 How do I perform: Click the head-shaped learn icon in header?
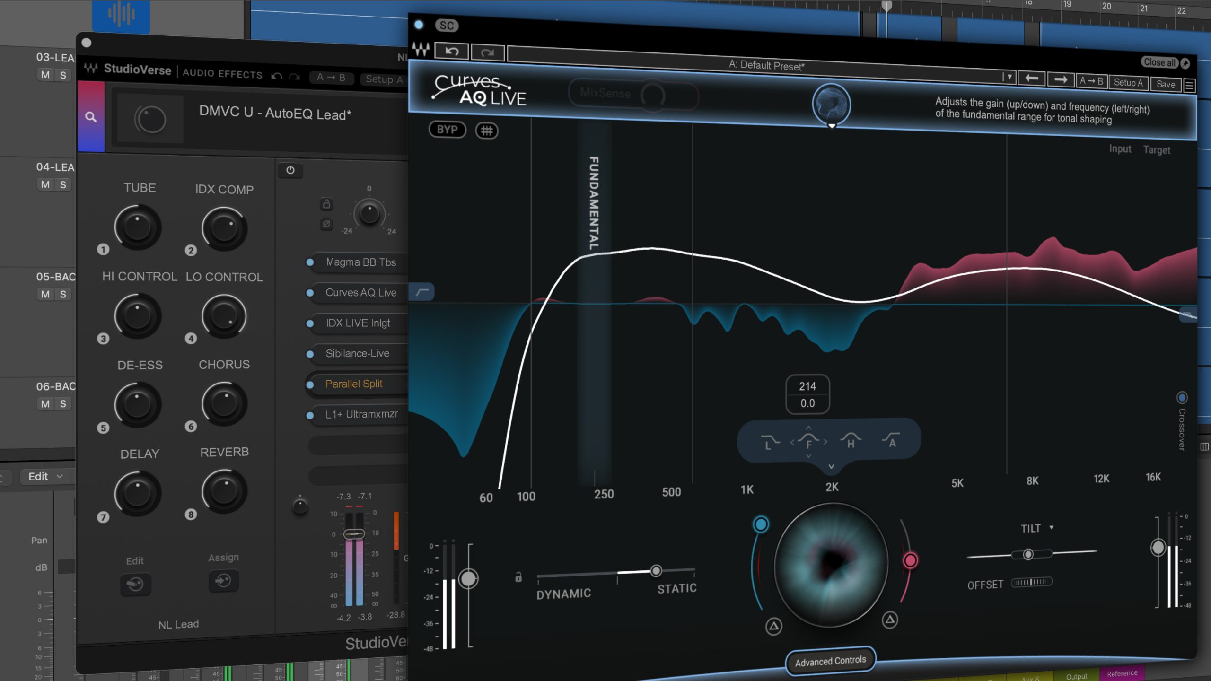click(831, 105)
